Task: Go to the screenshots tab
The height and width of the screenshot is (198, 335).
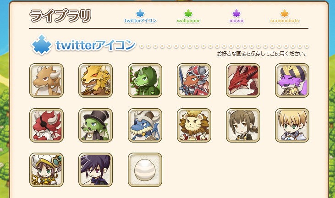Action: click(x=285, y=16)
